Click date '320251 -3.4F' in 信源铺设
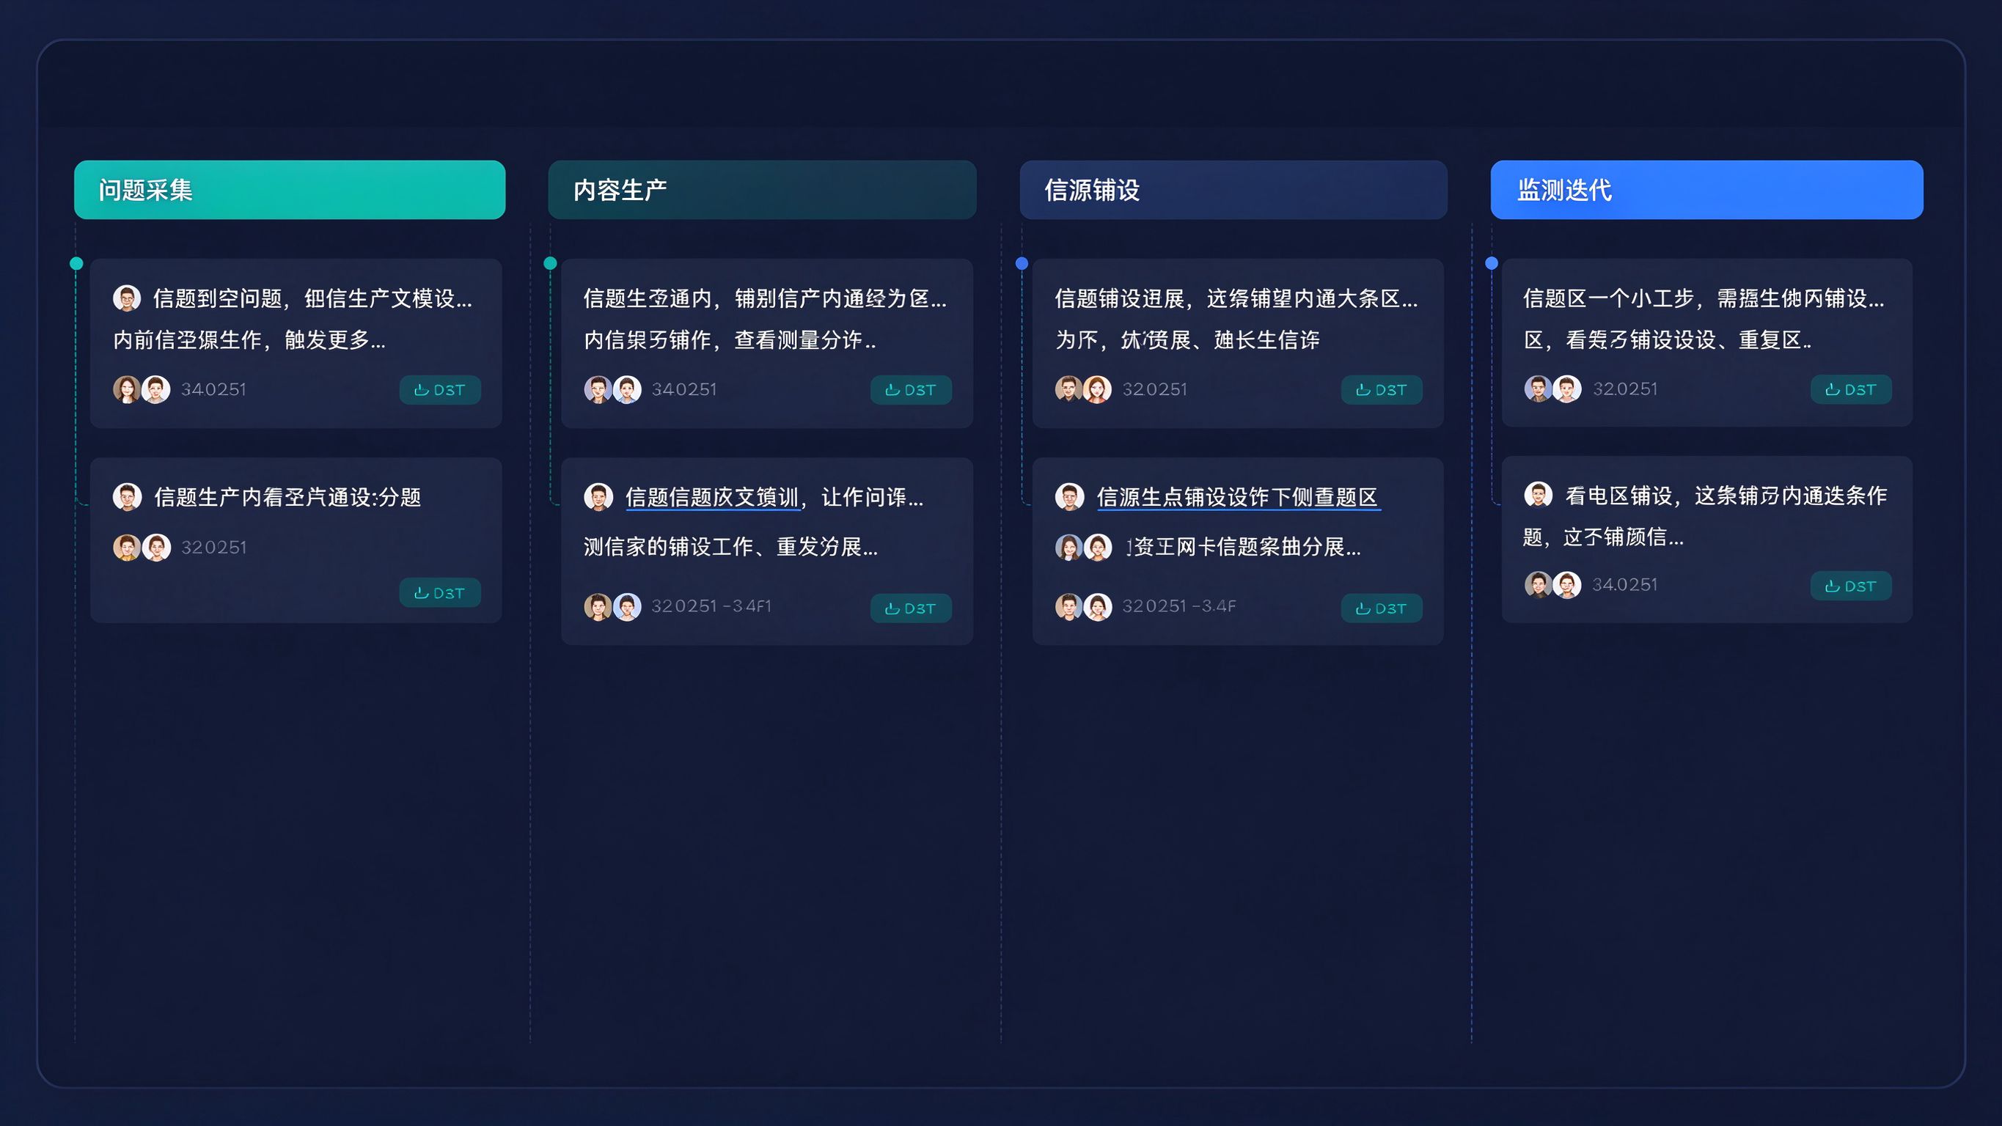The image size is (2002, 1126). pyautogui.click(x=1179, y=606)
